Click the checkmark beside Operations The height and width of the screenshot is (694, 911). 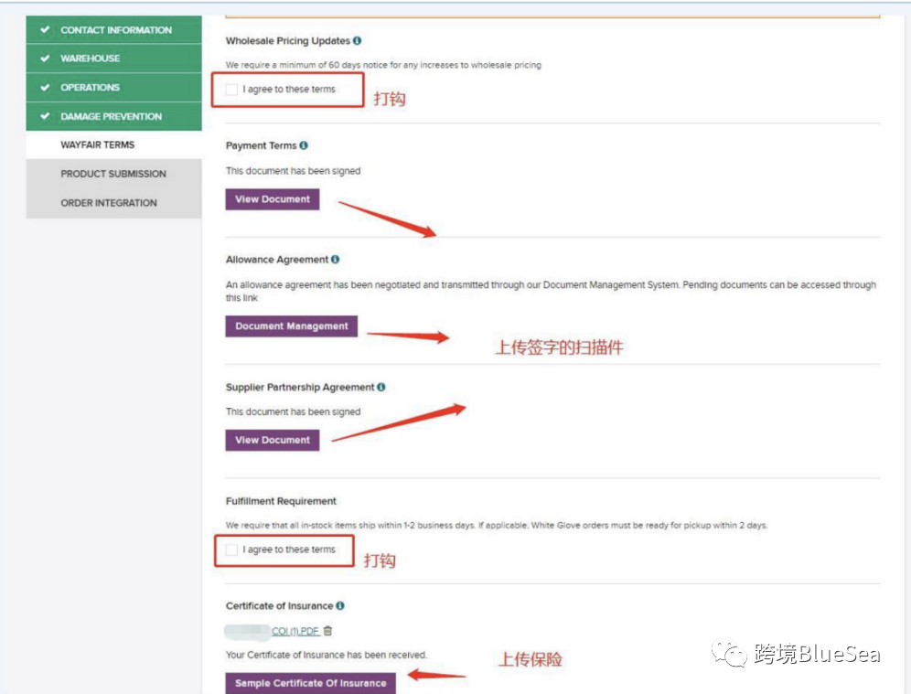(45, 87)
